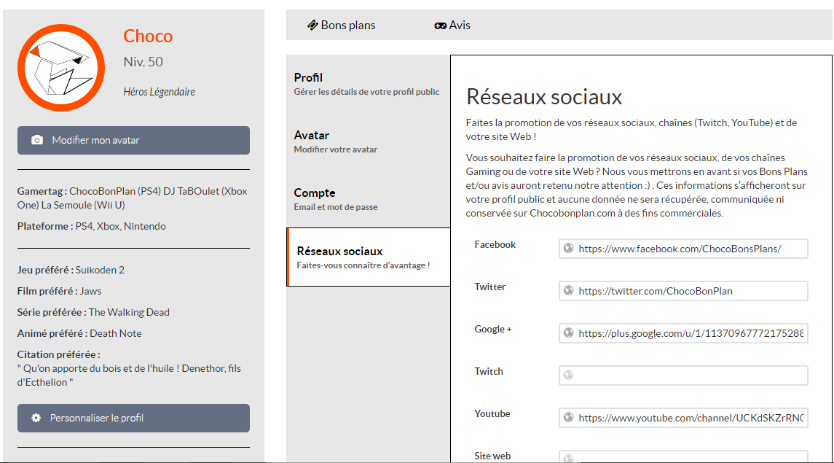Open the Bons plans tab
834x463 pixels.
[342, 25]
